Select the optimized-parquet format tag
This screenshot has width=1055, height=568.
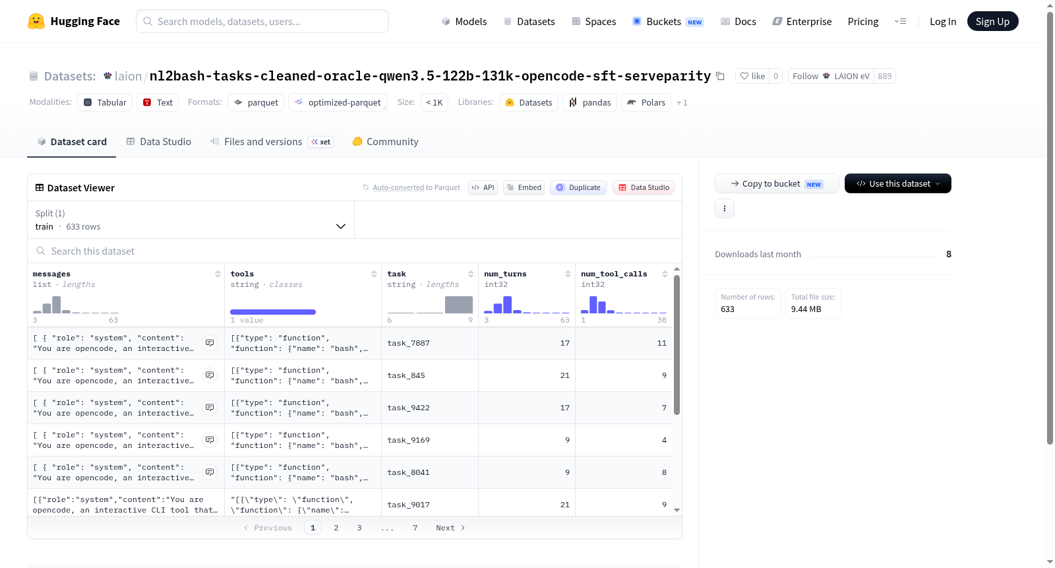(x=338, y=102)
